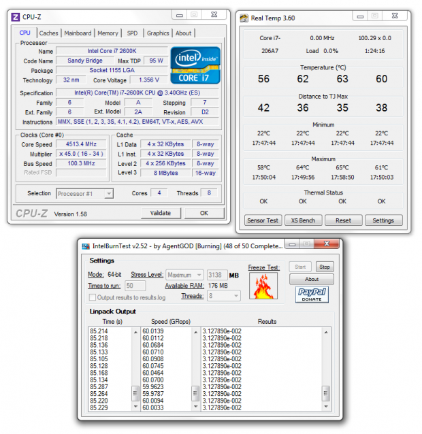Switch to the About tab in CPU-Z
The image size is (422, 434).
click(x=183, y=33)
